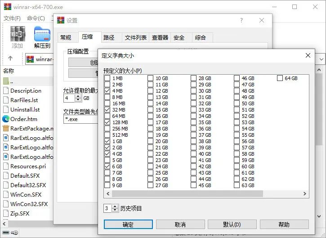Select RarFiles.lst in the file list
The height and width of the screenshot is (238, 326).
24,100
